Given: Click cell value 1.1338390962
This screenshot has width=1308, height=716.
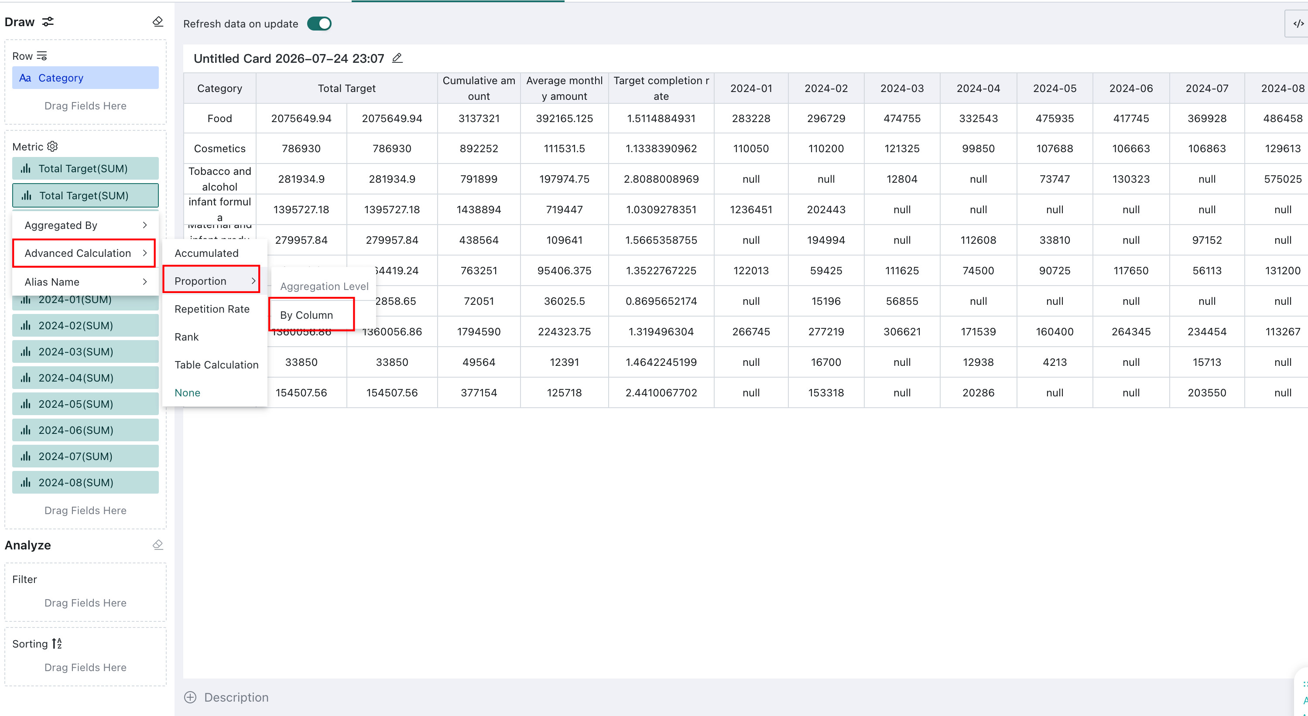Looking at the screenshot, I should [661, 148].
